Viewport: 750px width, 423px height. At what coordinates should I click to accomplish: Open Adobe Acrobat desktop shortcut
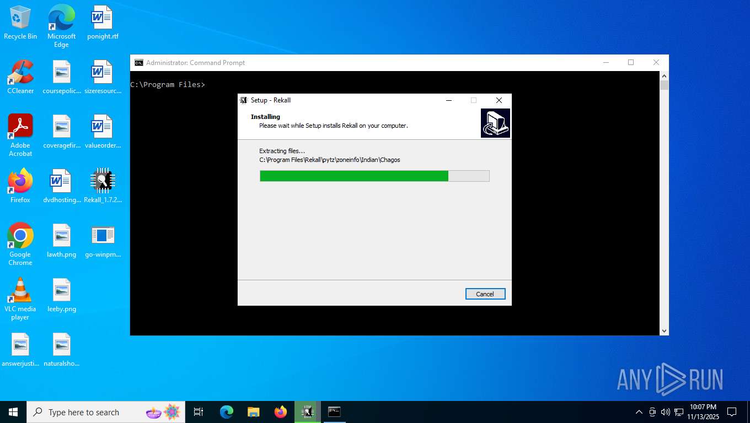tap(20, 135)
